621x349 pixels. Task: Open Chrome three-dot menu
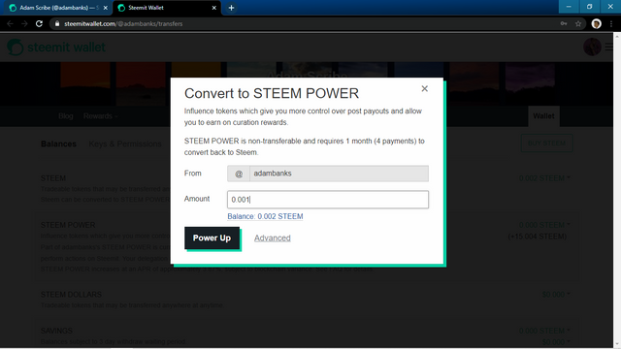611,23
